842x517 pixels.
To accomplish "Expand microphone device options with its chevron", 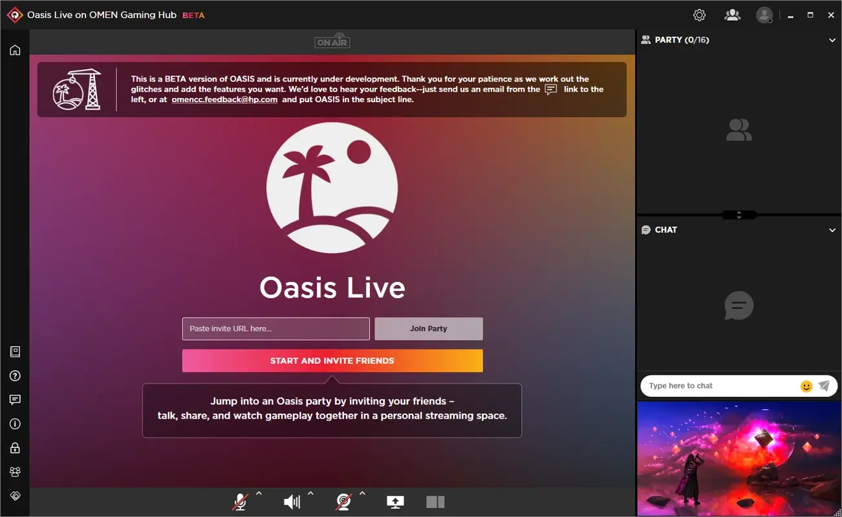I will pos(258,494).
